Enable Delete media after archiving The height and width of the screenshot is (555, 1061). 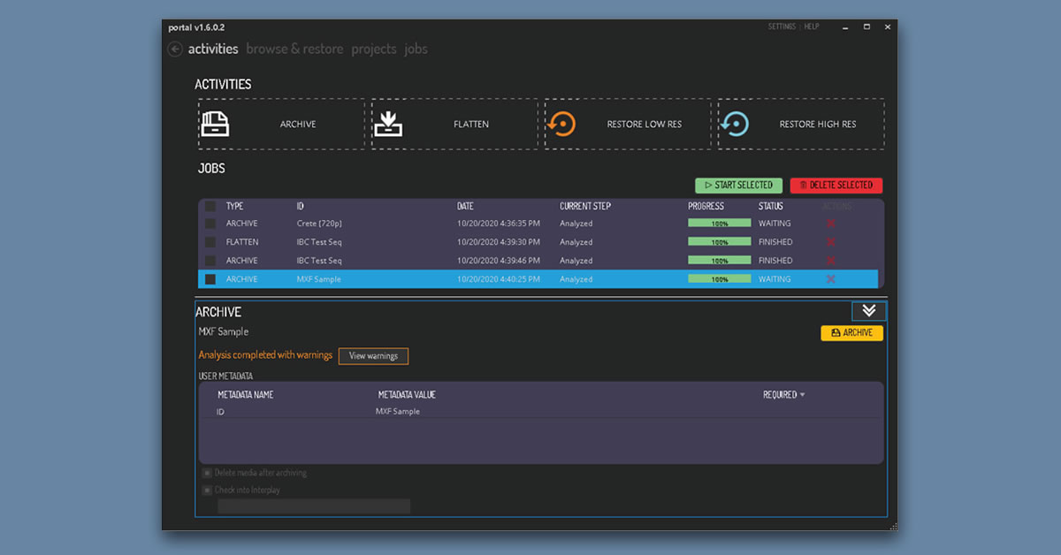[207, 473]
